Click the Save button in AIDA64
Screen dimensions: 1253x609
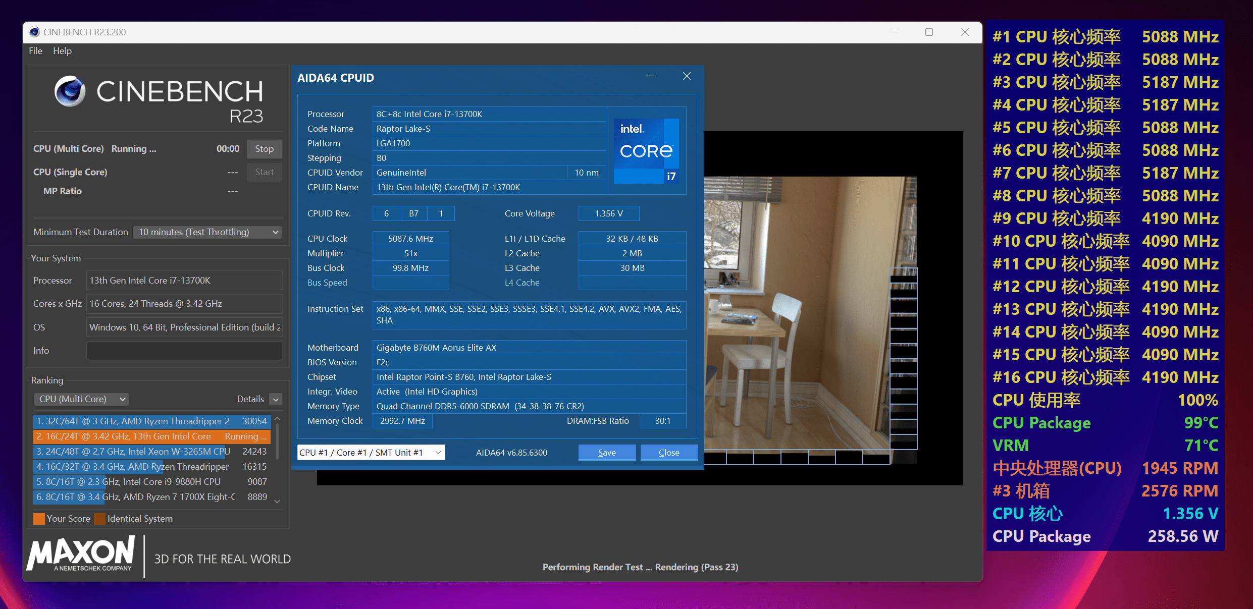[607, 453]
